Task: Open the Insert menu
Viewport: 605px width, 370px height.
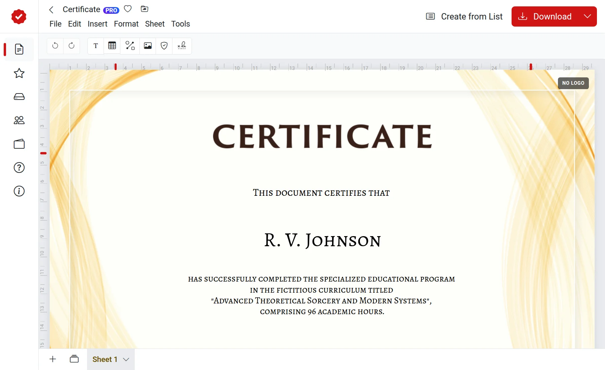Action: click(97, 24)
